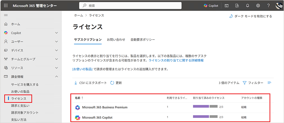
Task: Click the notifications bell icon
Action: pyautogui.click(x=247, y=6)
